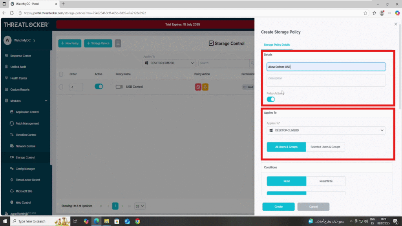The width and height of the screenshot is (402, 226).
Task: Open Response Center in sidebar
Action: coord(20,56)
